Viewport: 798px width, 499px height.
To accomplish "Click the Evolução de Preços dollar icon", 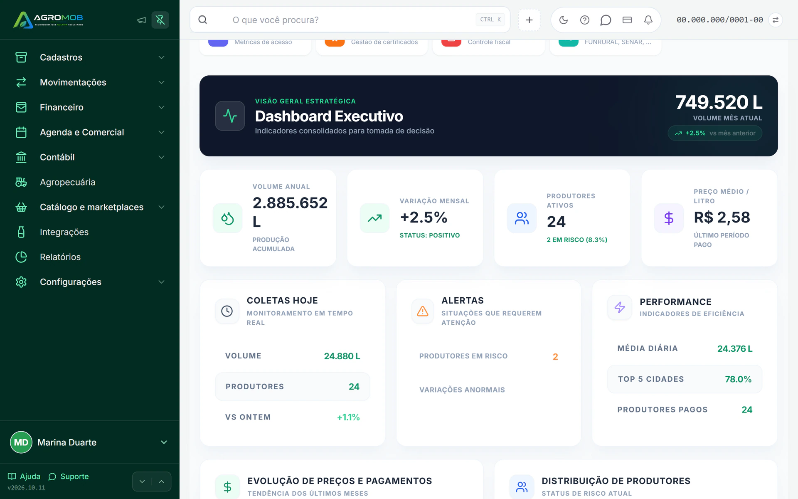I will pos(227,487).
